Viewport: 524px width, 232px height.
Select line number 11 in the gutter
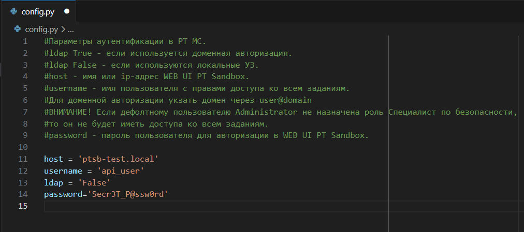tap(23, 159)
